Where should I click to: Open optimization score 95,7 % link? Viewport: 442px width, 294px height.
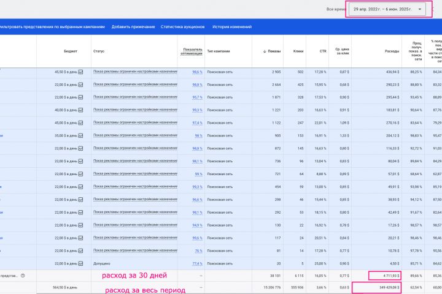coord(197,97)
